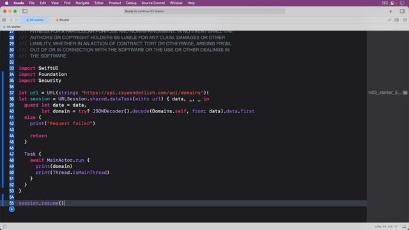The height and width of the screenshot is (230, 409).
Task: Open the display/user icon in menu bar
Action: tap(392, 3)
